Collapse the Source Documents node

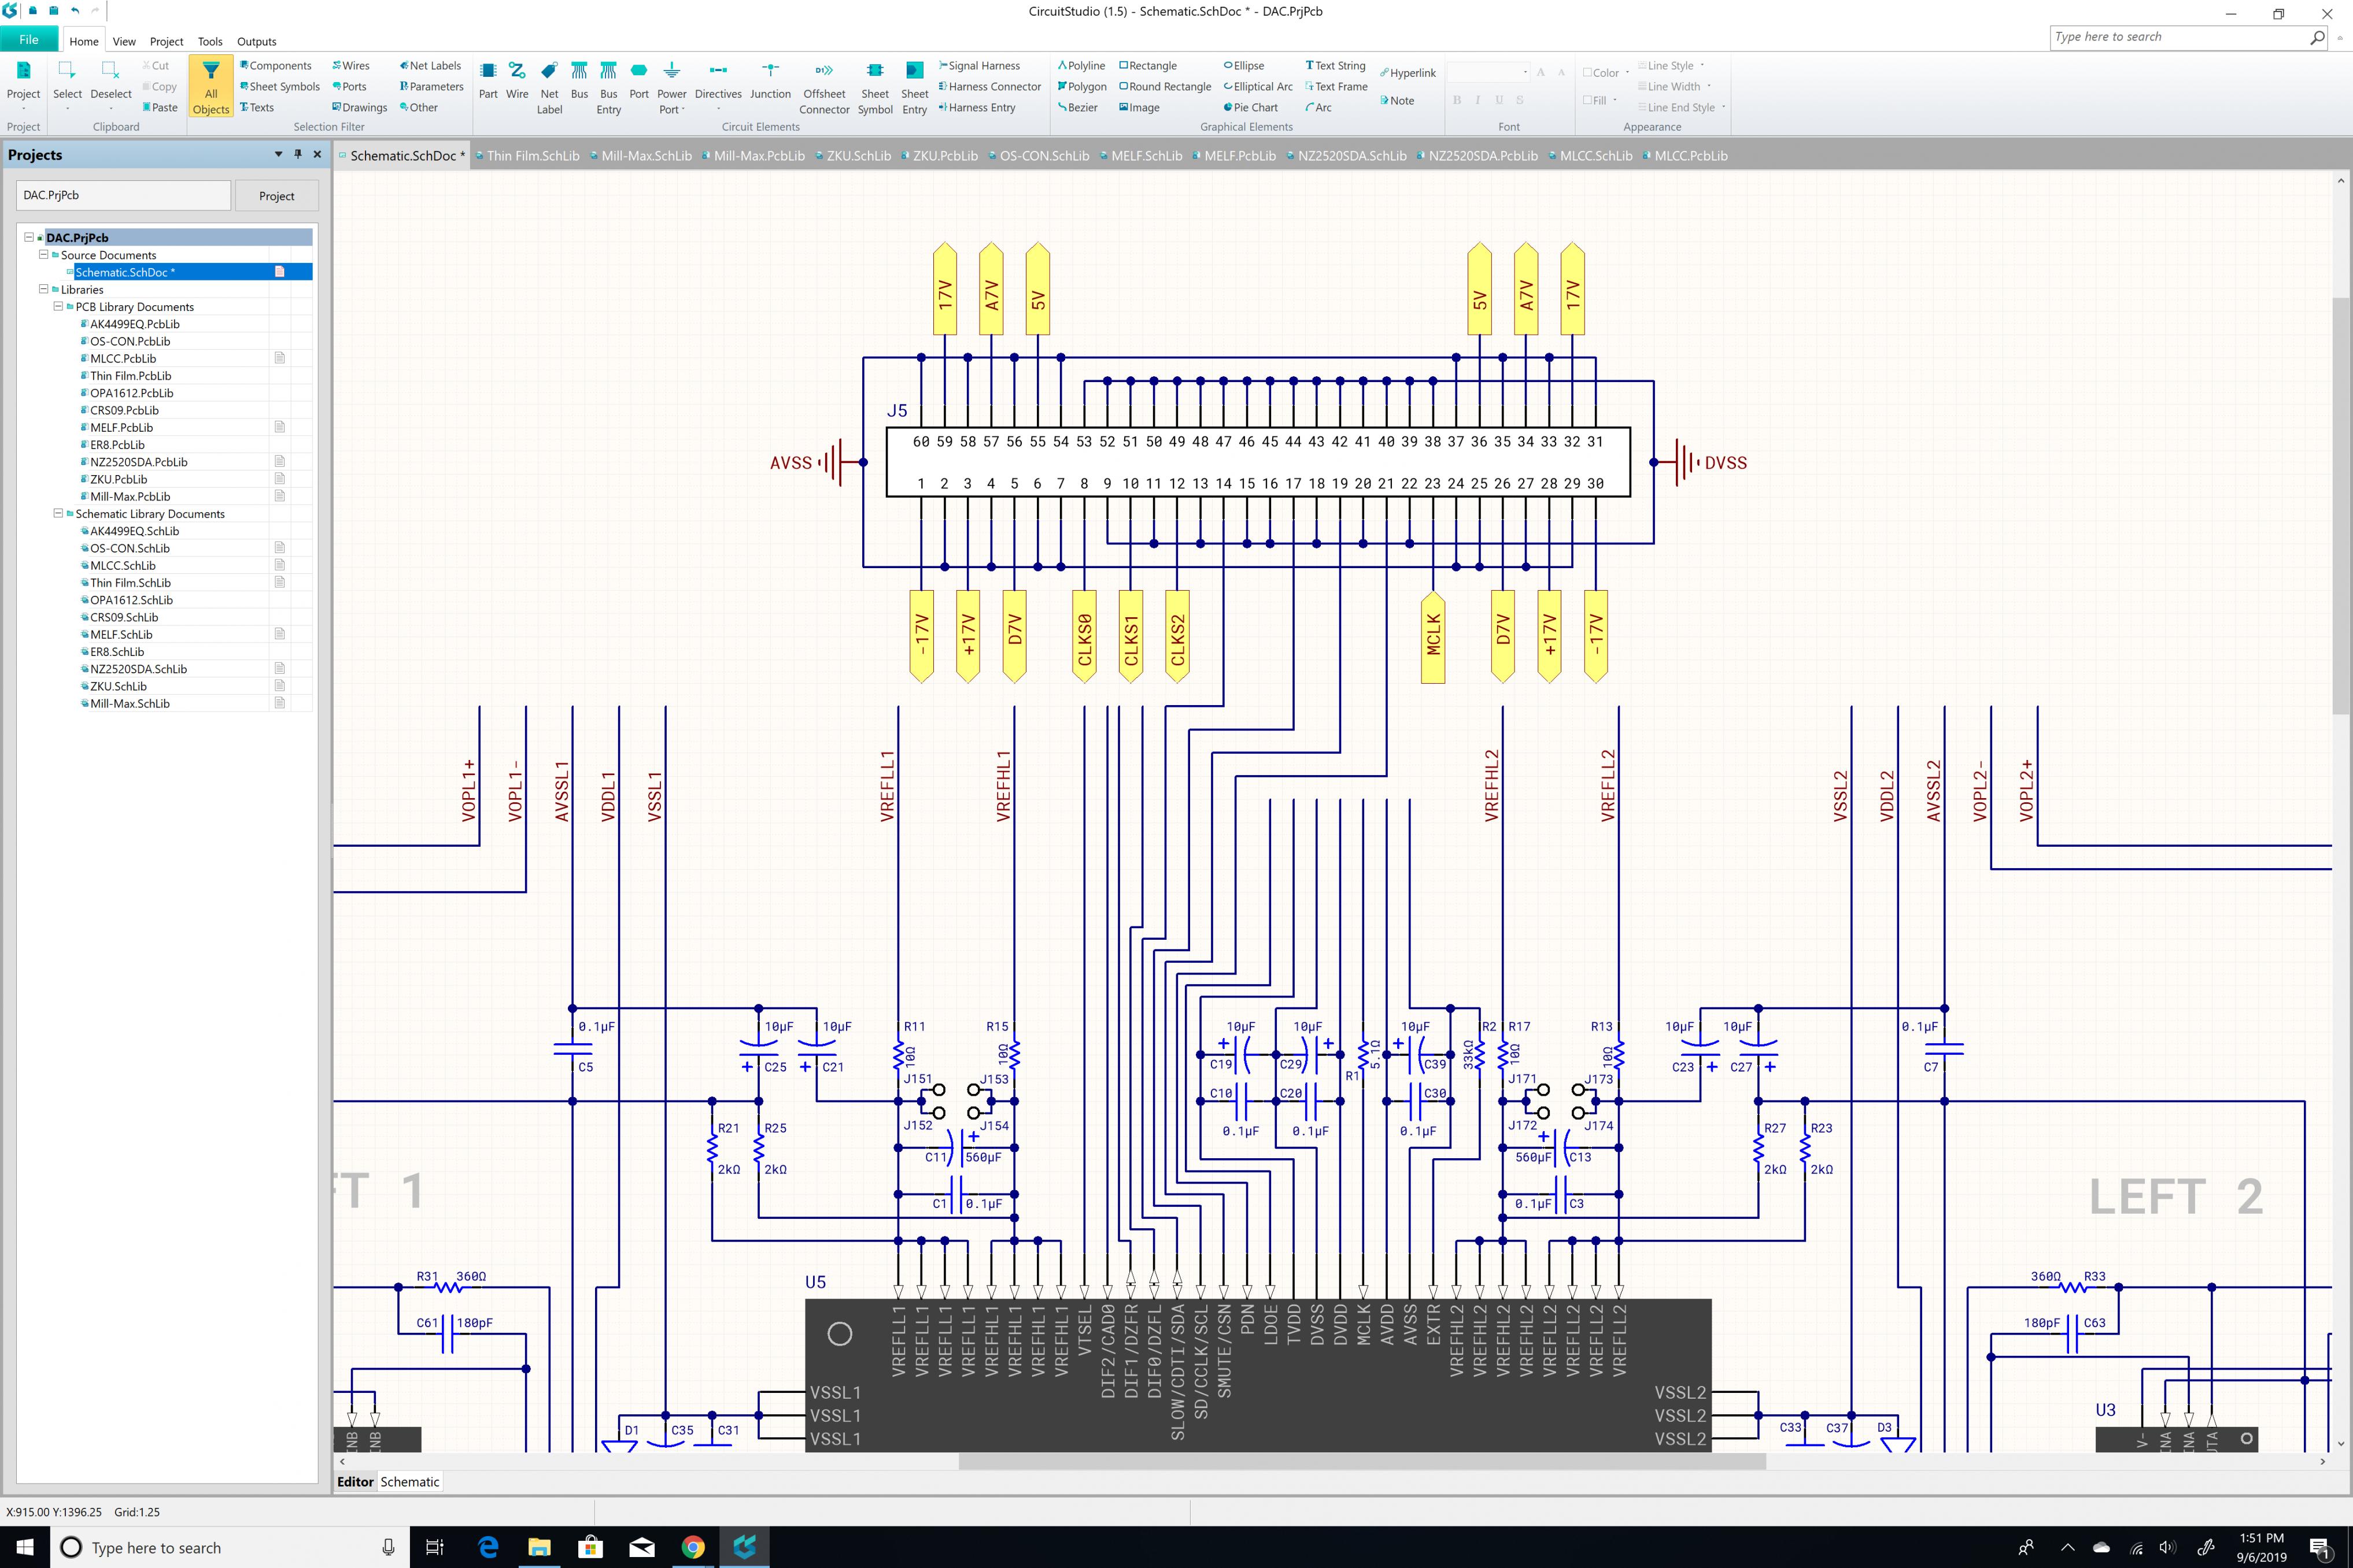(x=43, y=254)
